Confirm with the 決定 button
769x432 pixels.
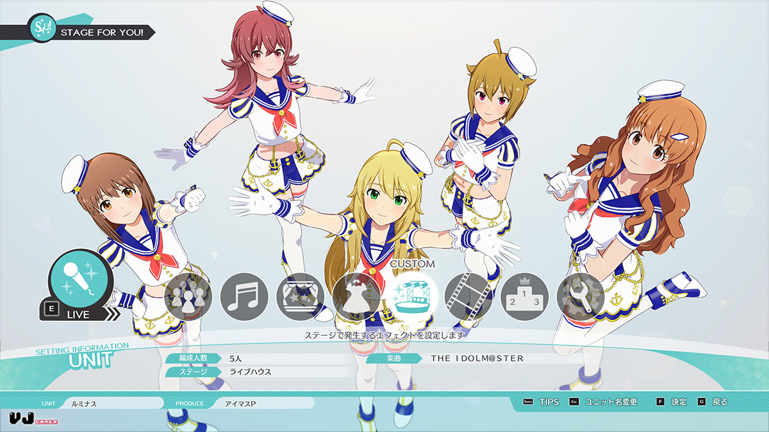(679, 402)
